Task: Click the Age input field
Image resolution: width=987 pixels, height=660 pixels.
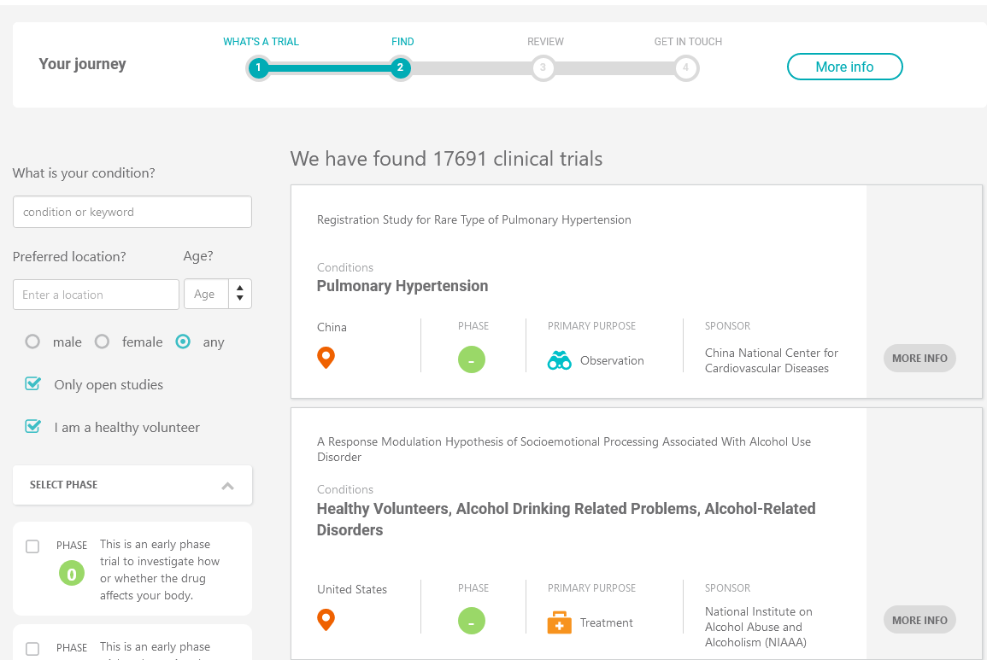Action: [206, 294]
